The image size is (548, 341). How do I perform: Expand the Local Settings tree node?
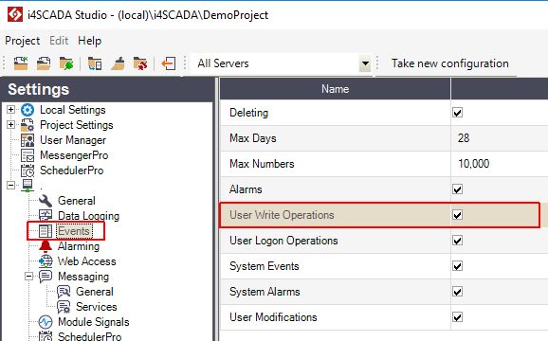(x=10, y=110)
